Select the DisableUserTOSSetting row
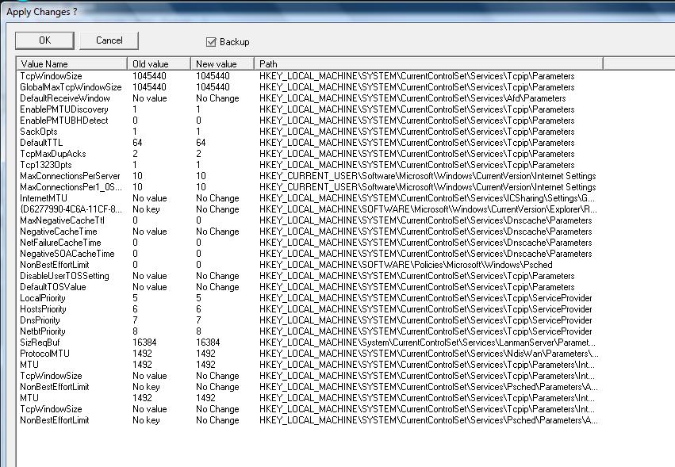 65,276
